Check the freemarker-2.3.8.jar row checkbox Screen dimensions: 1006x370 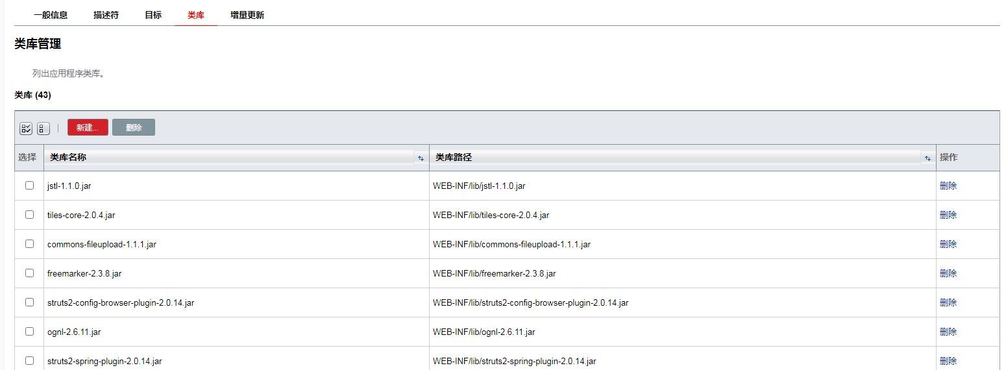coord(29,273)
